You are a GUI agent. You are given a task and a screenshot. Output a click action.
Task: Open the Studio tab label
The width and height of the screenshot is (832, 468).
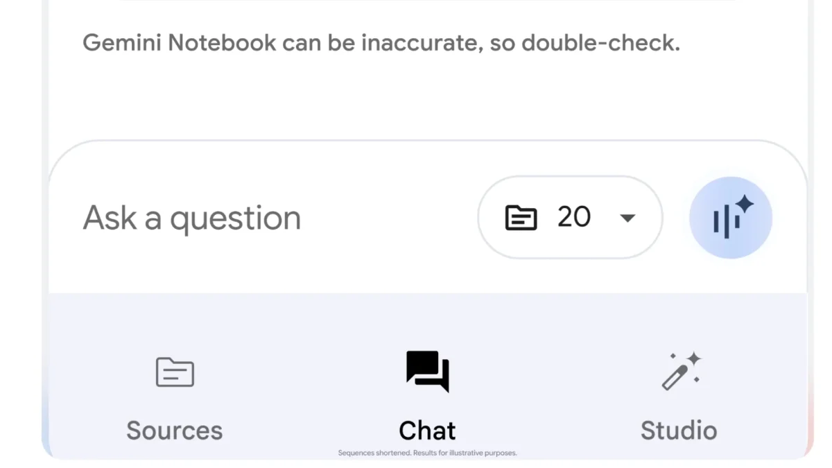(x=679, y=431)
